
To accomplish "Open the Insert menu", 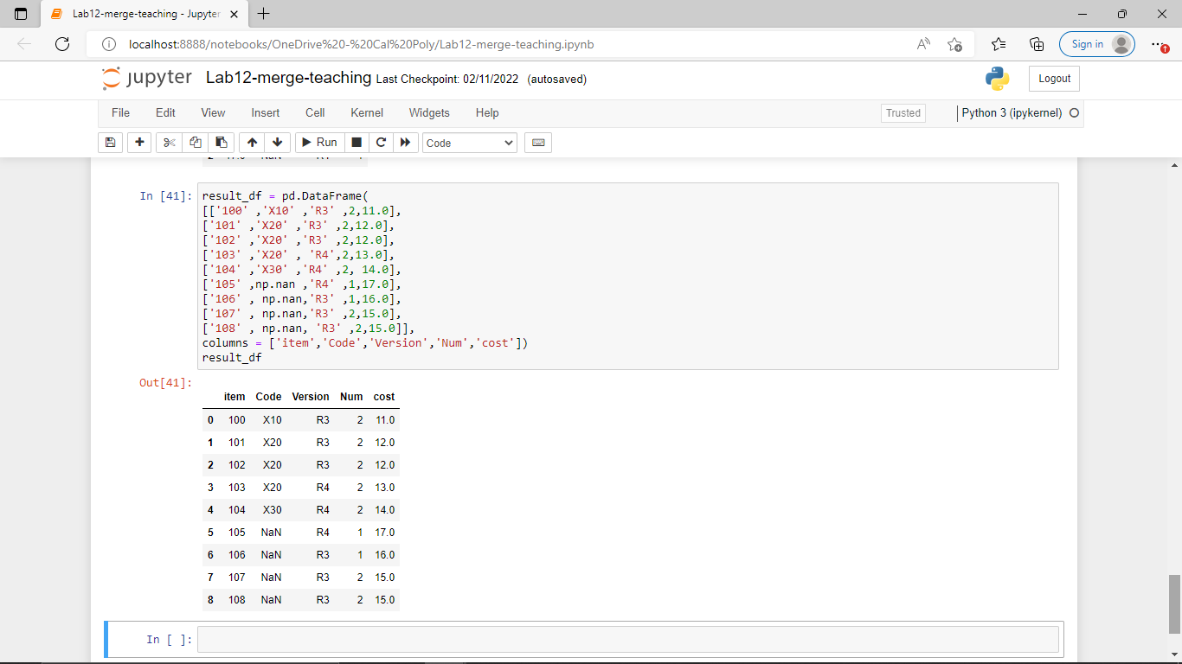I will pos(266,113).
